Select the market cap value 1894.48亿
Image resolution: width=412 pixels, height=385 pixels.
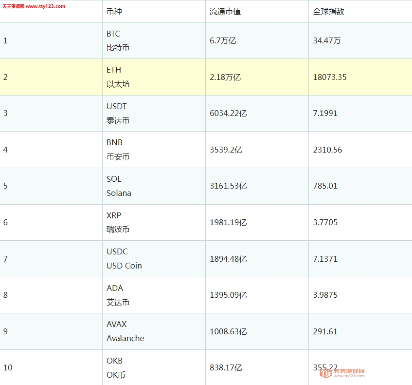click(x=228, y=259)
